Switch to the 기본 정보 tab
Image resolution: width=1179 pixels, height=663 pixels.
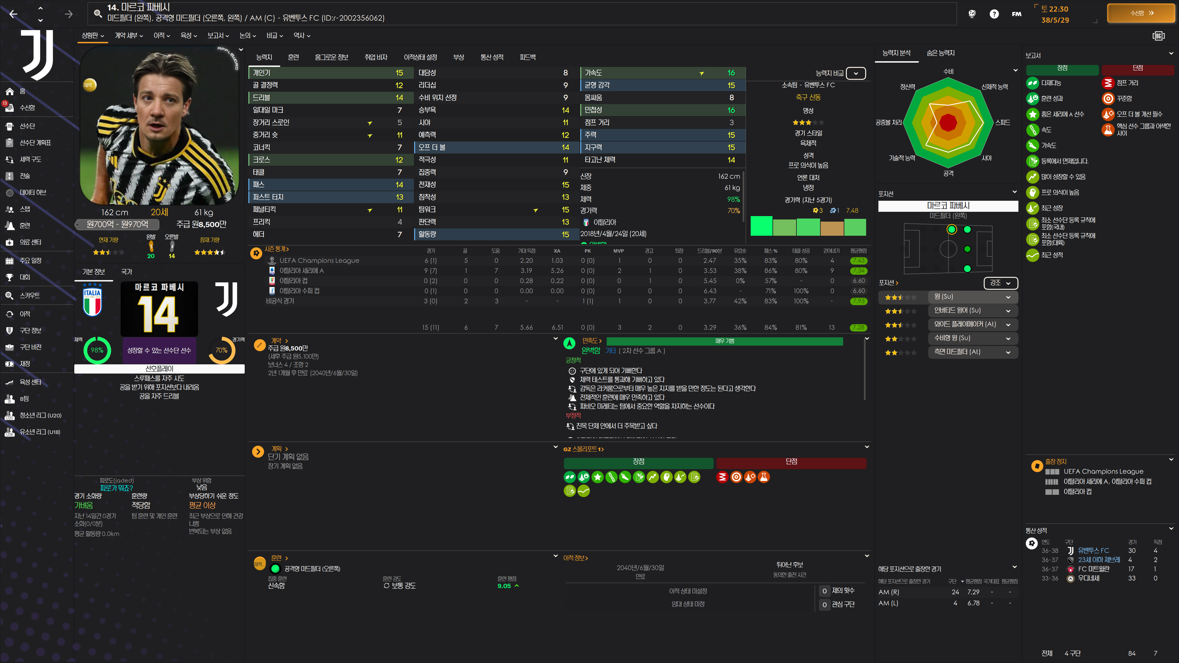[93, 272]
